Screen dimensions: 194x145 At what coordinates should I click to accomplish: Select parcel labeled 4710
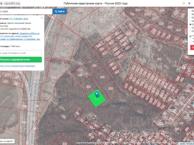(x=17, y=77)
